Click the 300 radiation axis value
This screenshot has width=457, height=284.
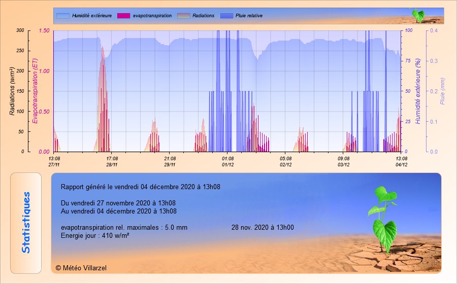point(20,30)
